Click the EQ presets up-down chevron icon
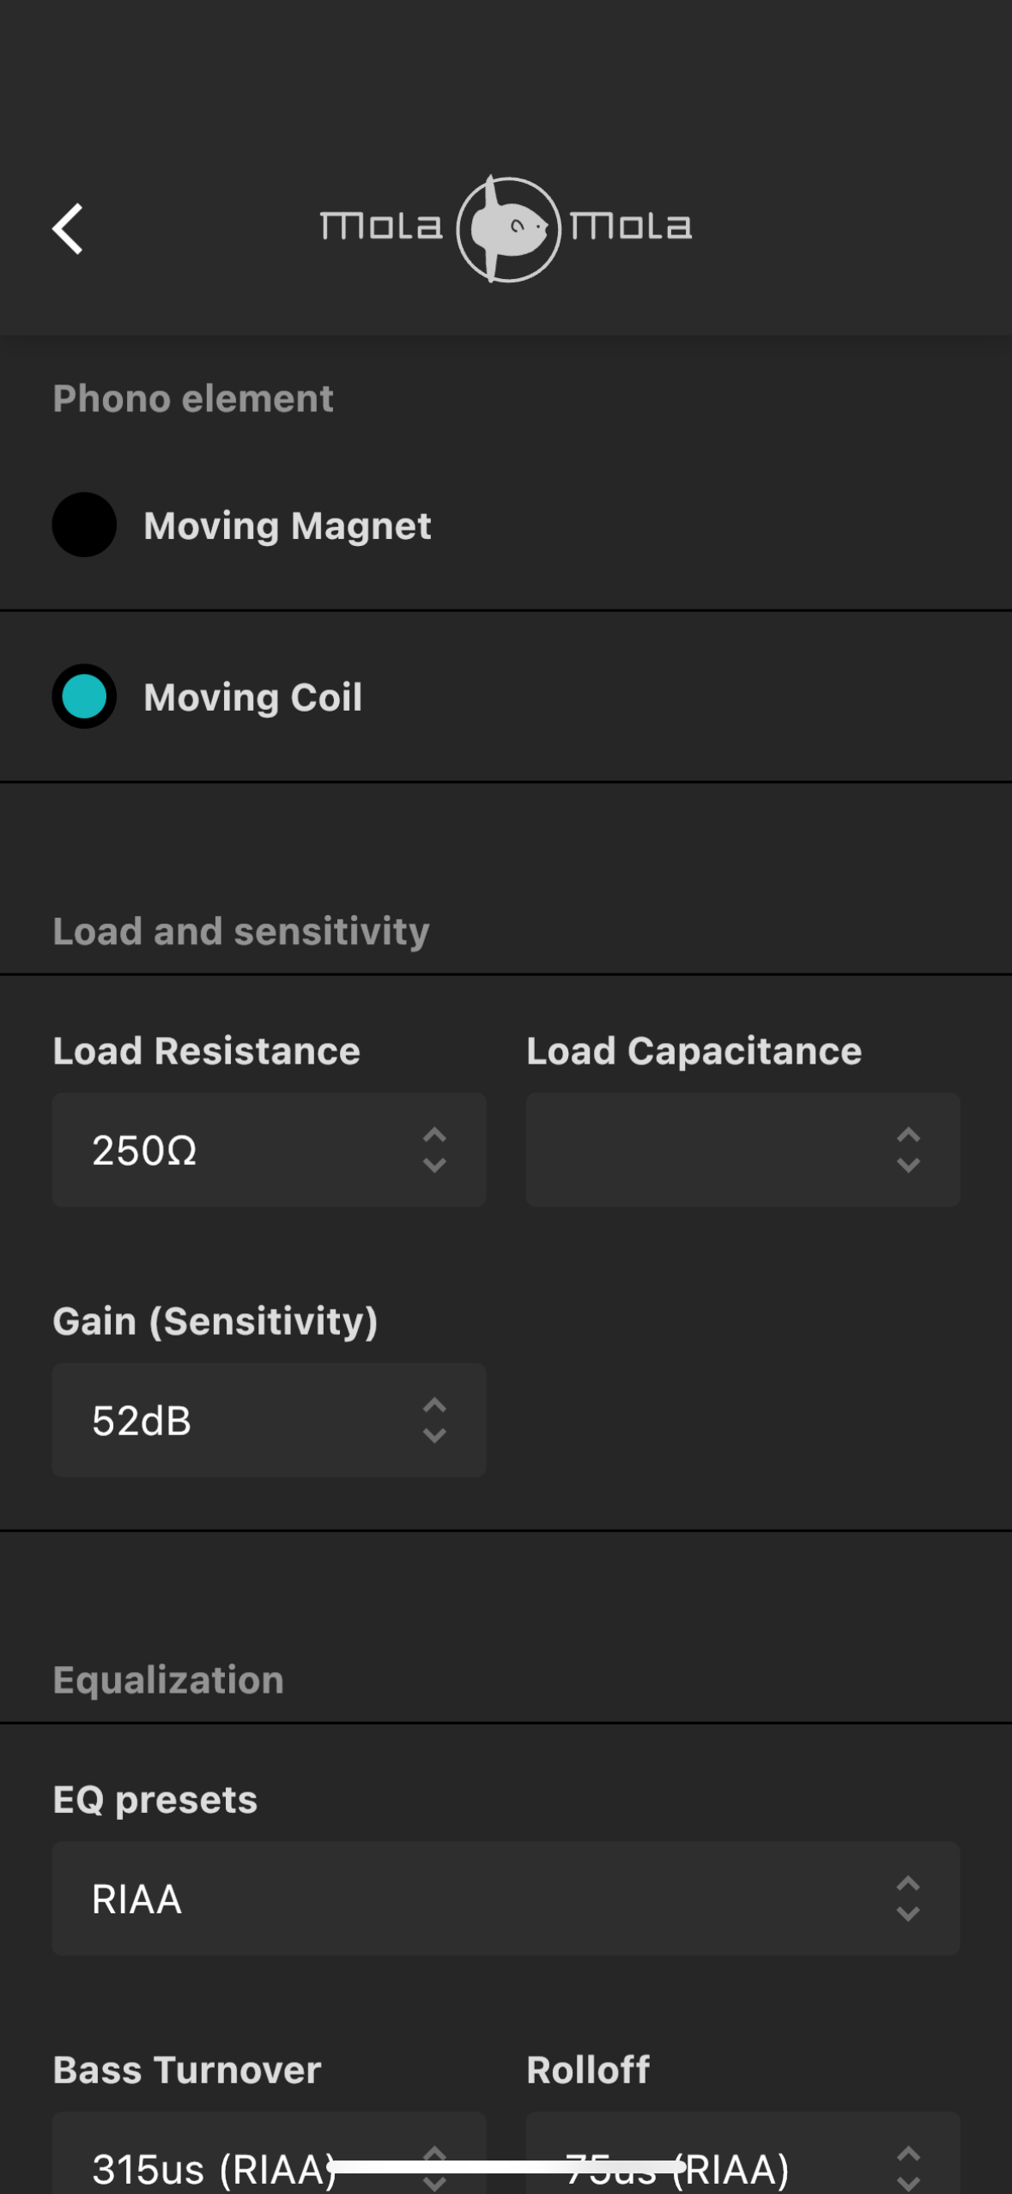 (908, 1899)
